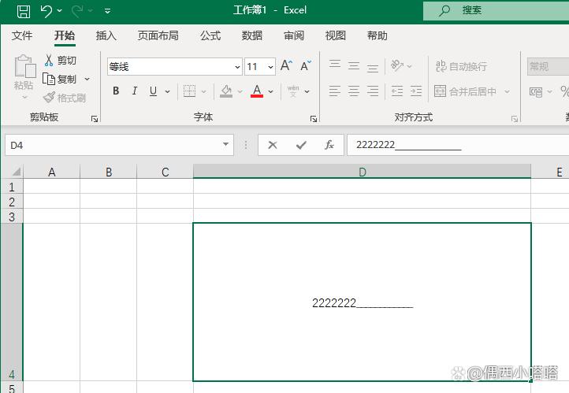Open the 帮助 ribbon tab

pos(377,35)
